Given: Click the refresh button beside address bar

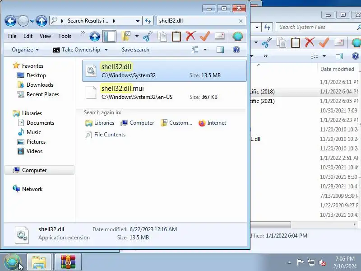Looking at the screenshot, I should (148, 21).
